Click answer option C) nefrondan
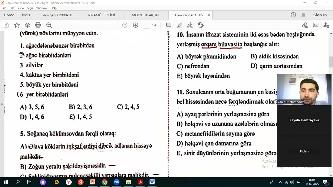This screenshot has height=187, width=333. pos(193,66)
